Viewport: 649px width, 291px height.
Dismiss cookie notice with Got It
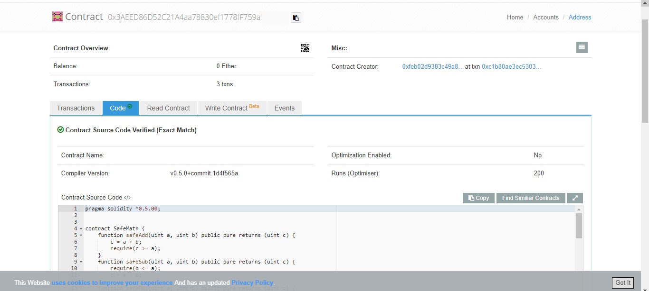coord(623,282)
